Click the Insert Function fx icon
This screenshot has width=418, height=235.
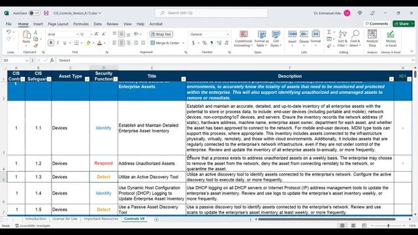point(52,61)
